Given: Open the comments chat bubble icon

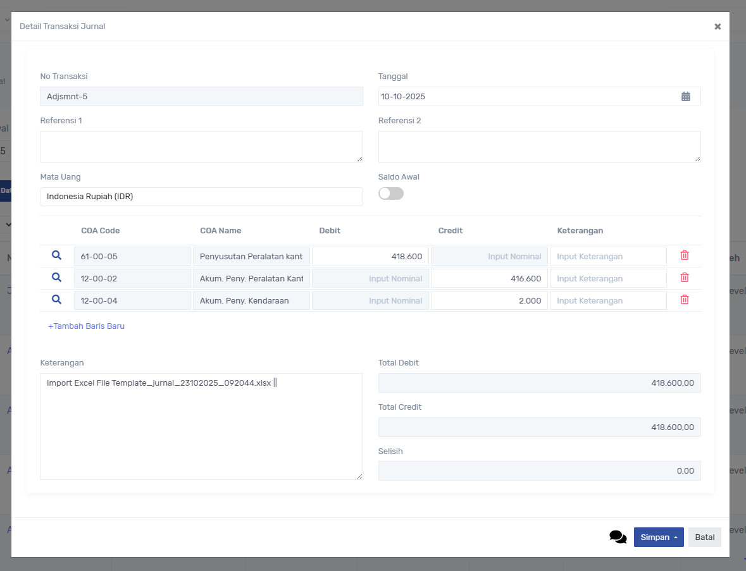Looking at the screenshot, I should coord(618,537).
